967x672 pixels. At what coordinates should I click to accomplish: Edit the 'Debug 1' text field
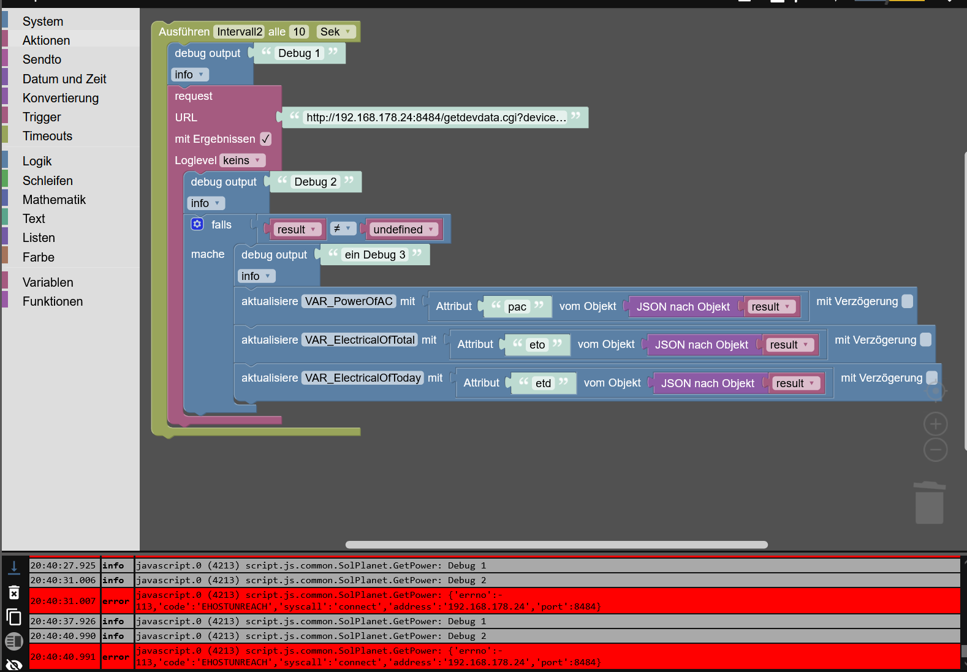pyautogui.click(x=299, y=53)
